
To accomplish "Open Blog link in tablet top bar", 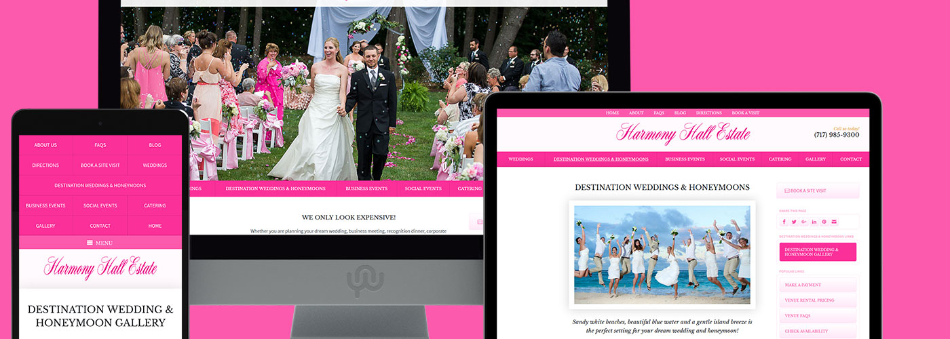I will pyautogui.click(x=680, y=113).
